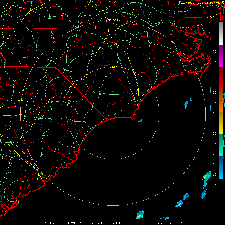Screen dimensions: 225x225
Task: Click the 75 value on the scale
Action: (x=215, y=41)
